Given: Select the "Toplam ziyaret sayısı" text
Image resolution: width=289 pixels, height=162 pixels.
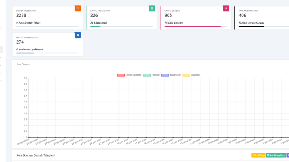Looking at the screenshot, I should (x=251, y=23).
